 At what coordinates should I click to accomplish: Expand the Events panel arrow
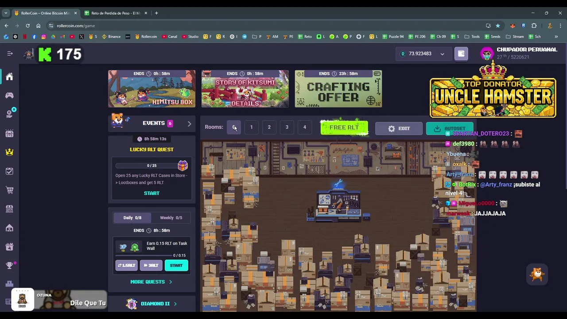click(x=189, y=124)
